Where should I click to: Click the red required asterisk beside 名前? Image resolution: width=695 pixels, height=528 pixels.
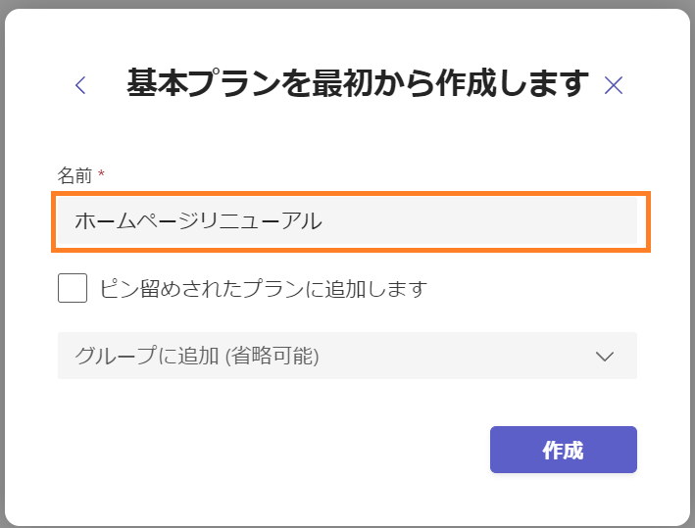[102, 172]
